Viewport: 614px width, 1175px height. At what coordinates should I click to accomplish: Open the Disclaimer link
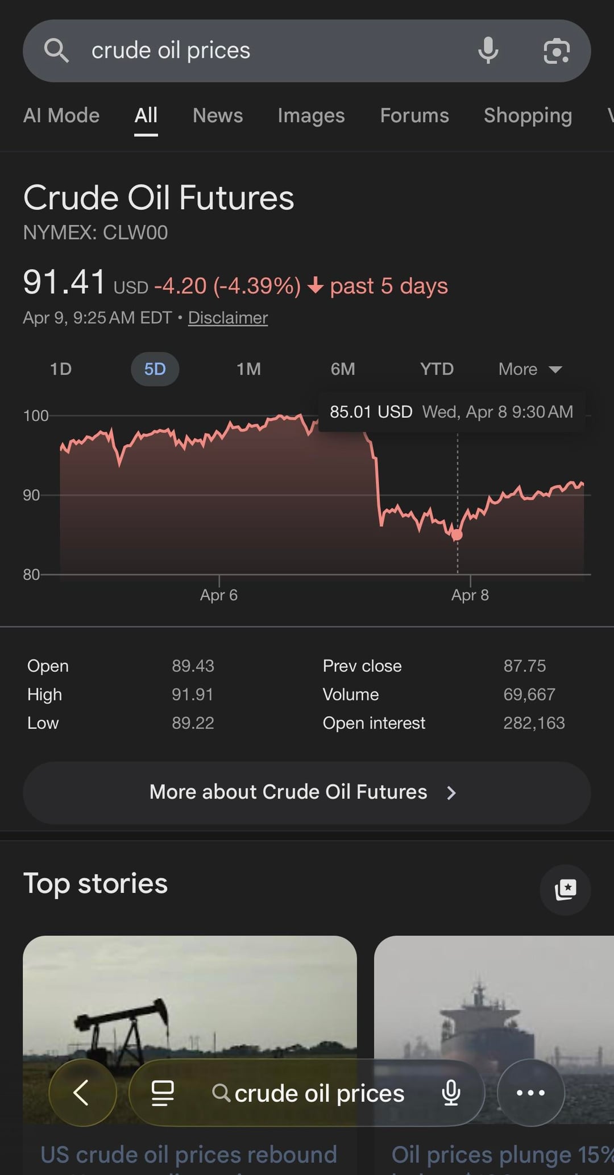click(x=228, y=318)
